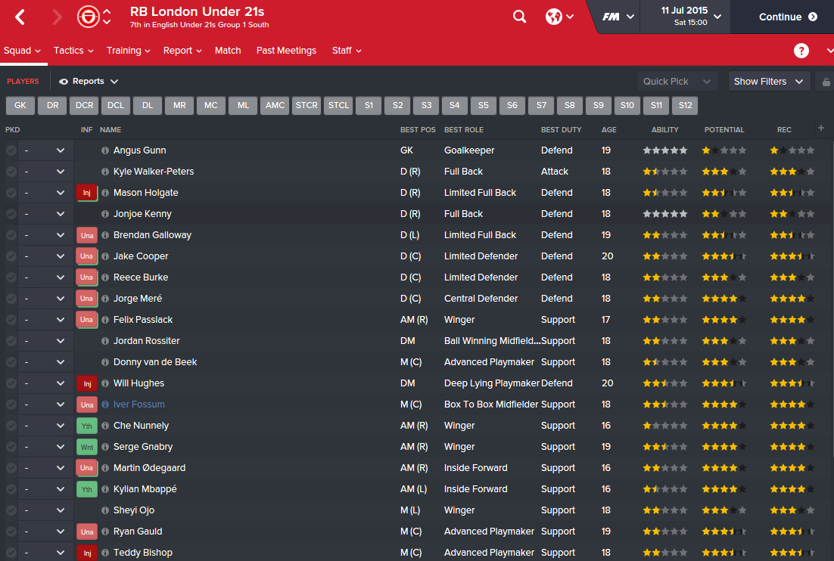Click the RB London club badge

[x=87, y=17]
